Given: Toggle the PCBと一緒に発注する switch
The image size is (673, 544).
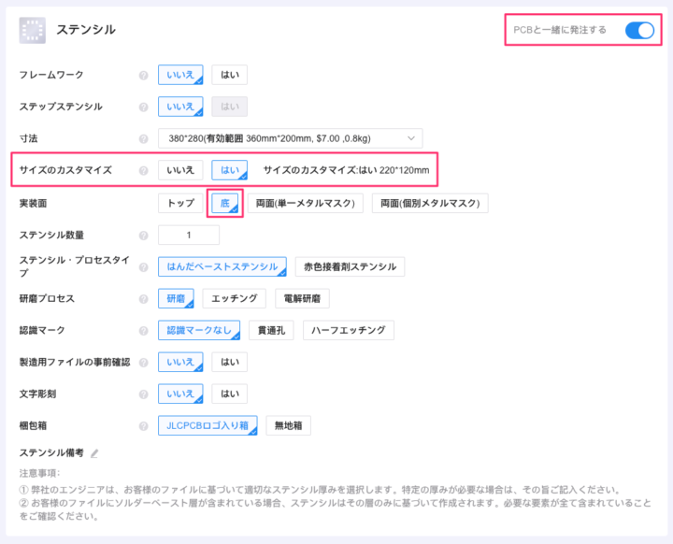Looking at the screenshot, I should [x=639, y=30].
